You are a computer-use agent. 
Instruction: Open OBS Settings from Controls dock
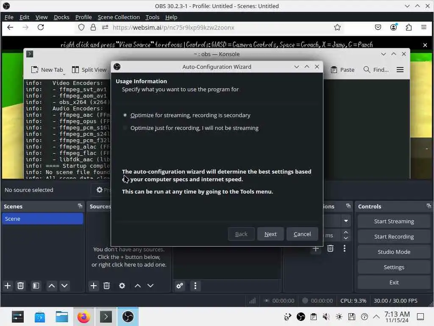(x=394, y=267)
